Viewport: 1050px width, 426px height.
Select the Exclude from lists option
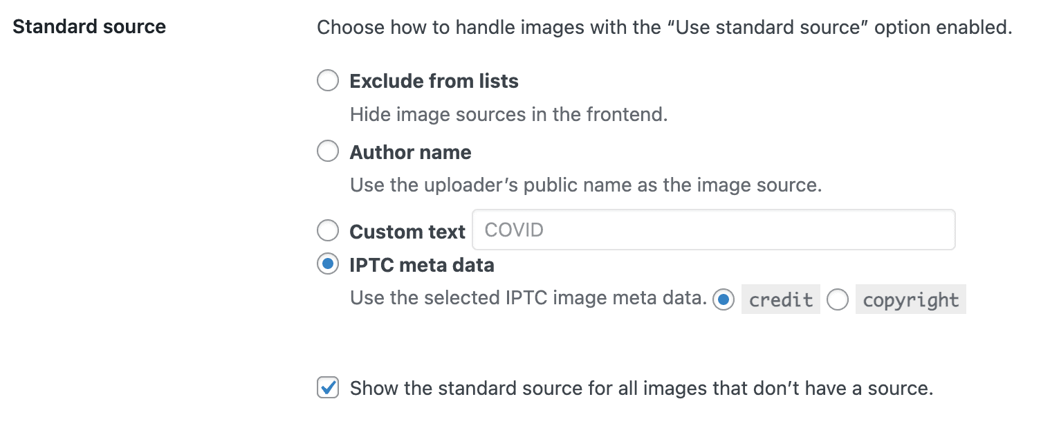coord(328,80)
